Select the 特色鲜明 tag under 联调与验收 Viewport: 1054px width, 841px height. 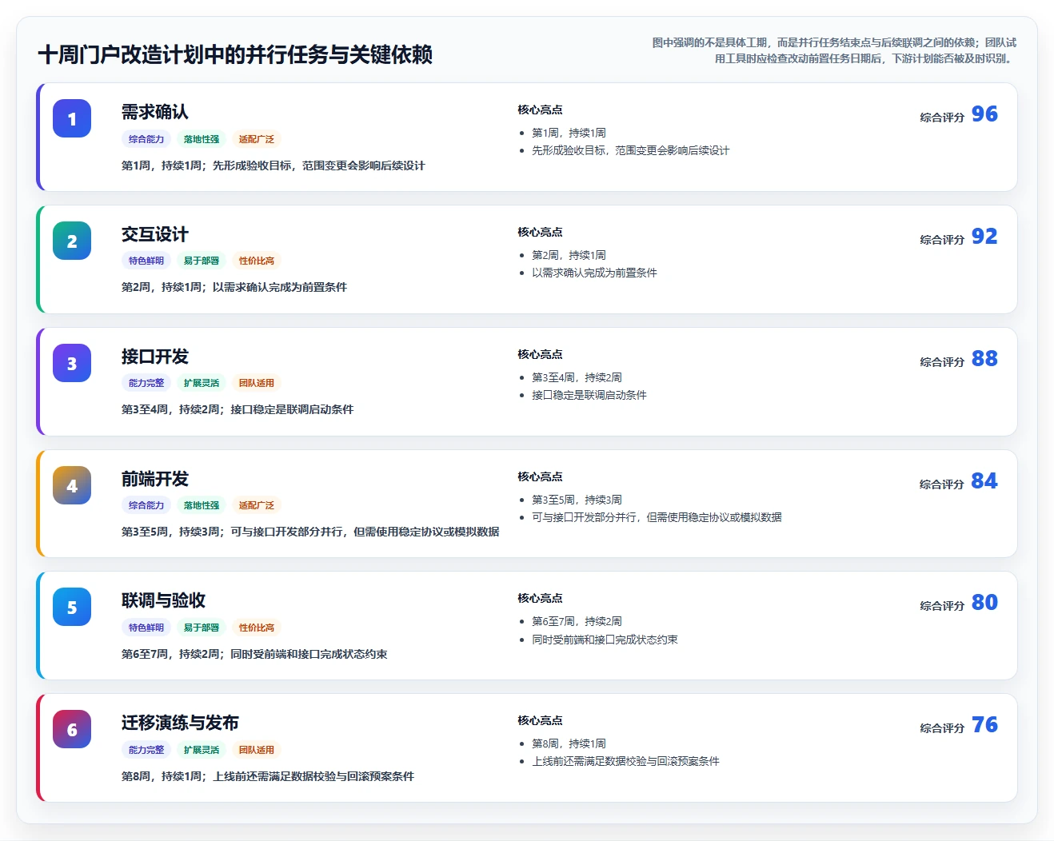pyautogui.click(x=146, y=628)
